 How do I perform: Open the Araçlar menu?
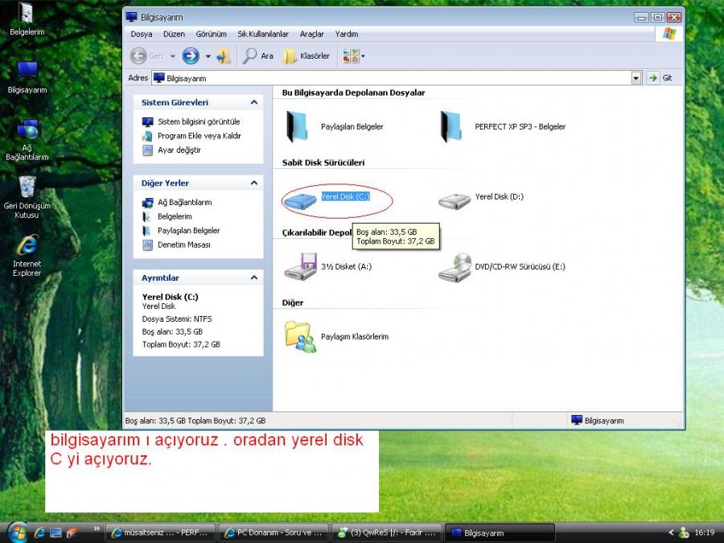[311, 34]
